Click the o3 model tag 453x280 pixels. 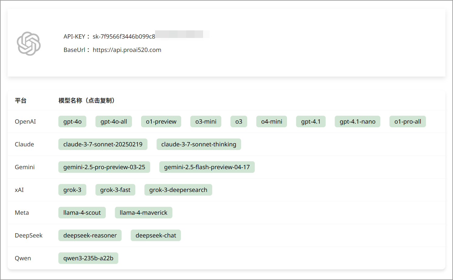pos(239,121)
